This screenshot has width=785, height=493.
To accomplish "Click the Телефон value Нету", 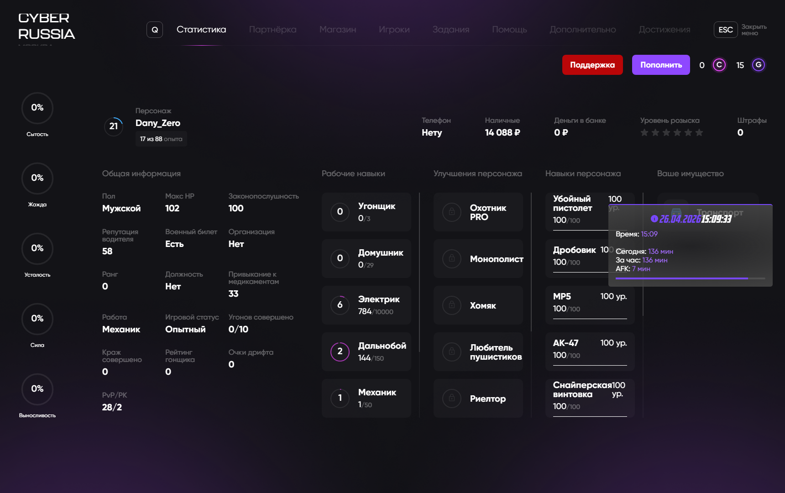I will [x=432, y=133].
